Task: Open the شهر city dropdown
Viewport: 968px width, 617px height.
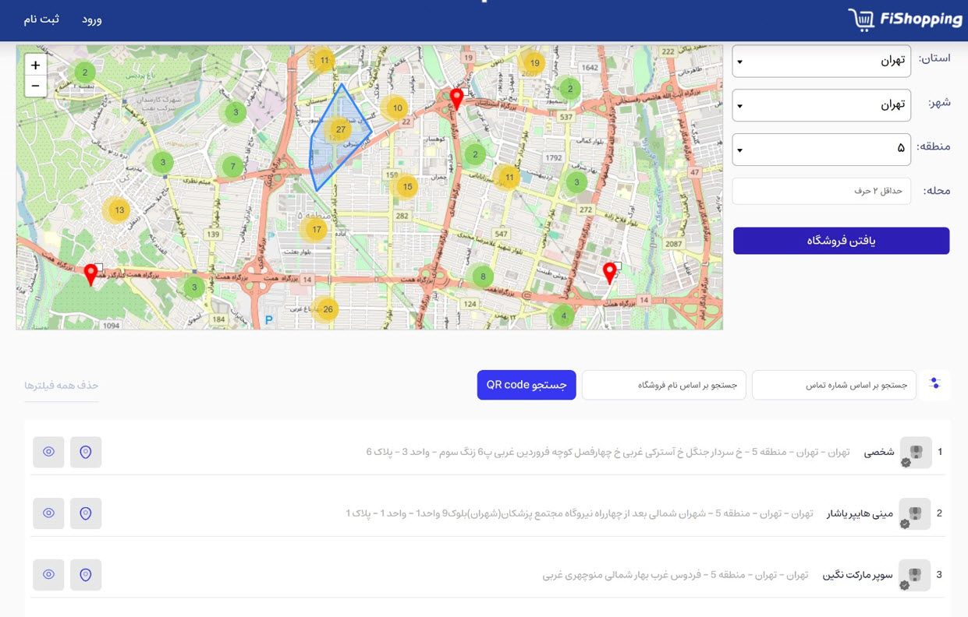Action: click(821, 105)
